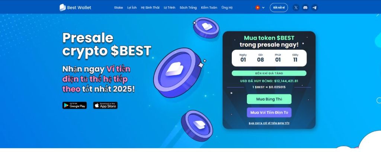Open the Sách Trắng page
381x152 pixels.
[x=188, y=7]
